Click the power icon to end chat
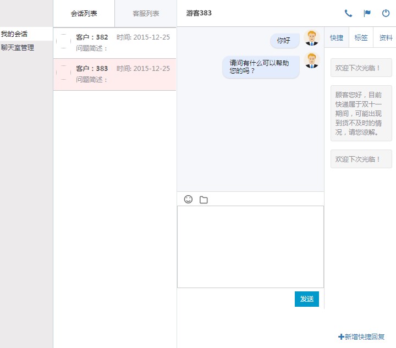This screenshot has width=396, height=348. (386, 13)
